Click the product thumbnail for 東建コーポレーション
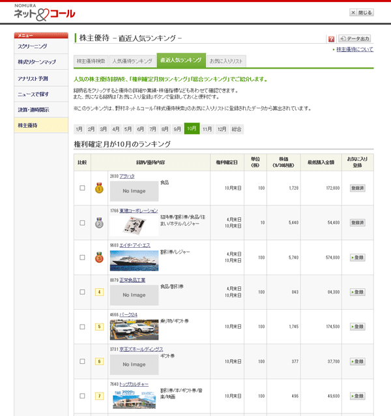This screenshot has height=416, width=391. (x=134, y=226)
